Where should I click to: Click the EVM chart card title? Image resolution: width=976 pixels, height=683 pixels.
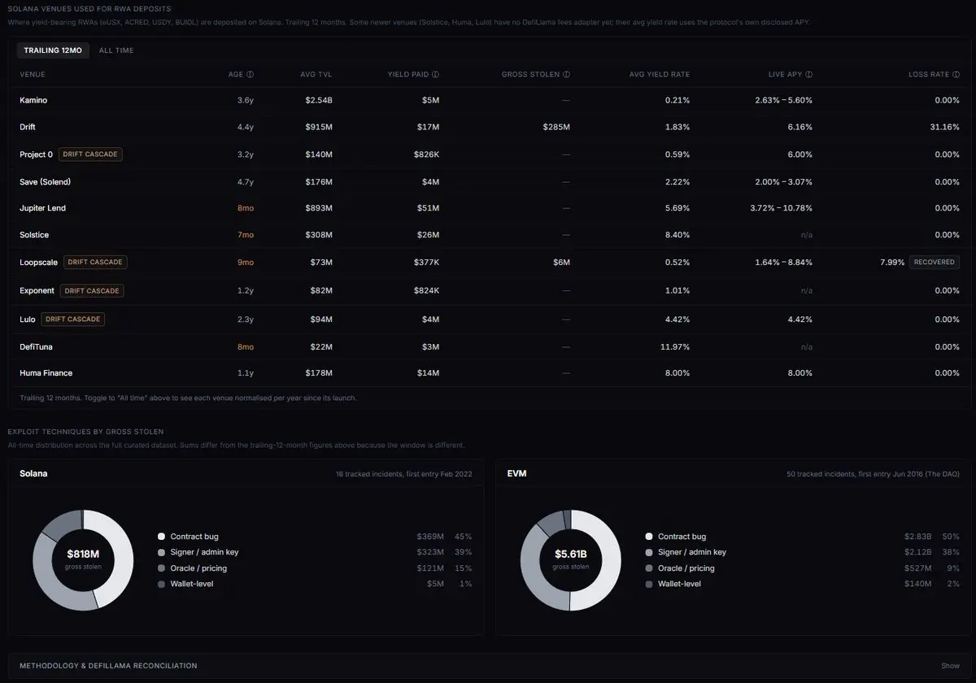[516, 473]
